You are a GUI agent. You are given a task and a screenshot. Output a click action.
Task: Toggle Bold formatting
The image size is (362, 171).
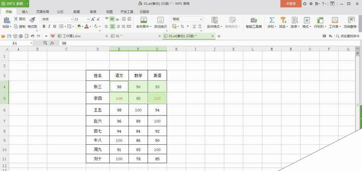coord(44,26)
